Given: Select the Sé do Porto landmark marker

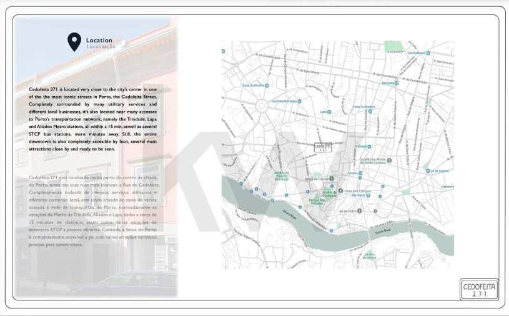Looking at the screenshot, I should coord(360,211).
